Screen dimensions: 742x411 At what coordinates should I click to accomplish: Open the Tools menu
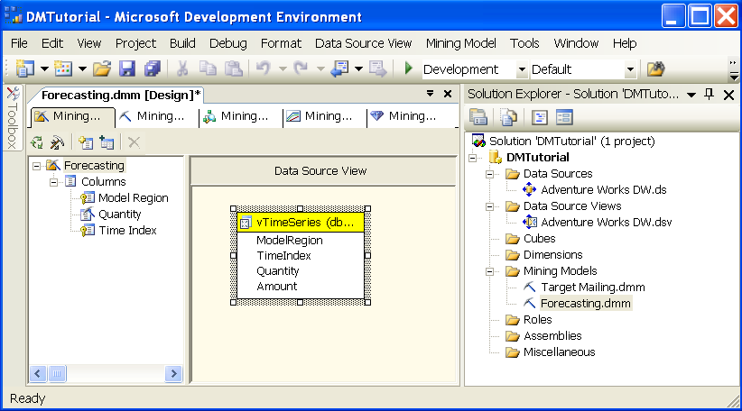tap(524, 43)
